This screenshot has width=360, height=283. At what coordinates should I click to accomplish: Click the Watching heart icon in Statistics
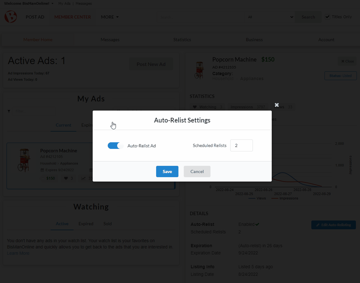[x=195, y=107]
